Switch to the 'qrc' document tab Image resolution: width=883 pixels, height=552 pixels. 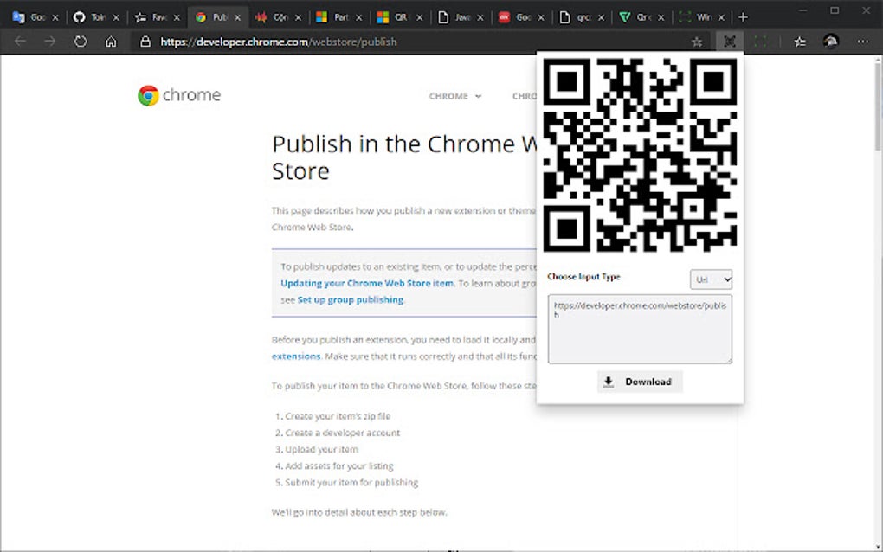coord(582,17)
